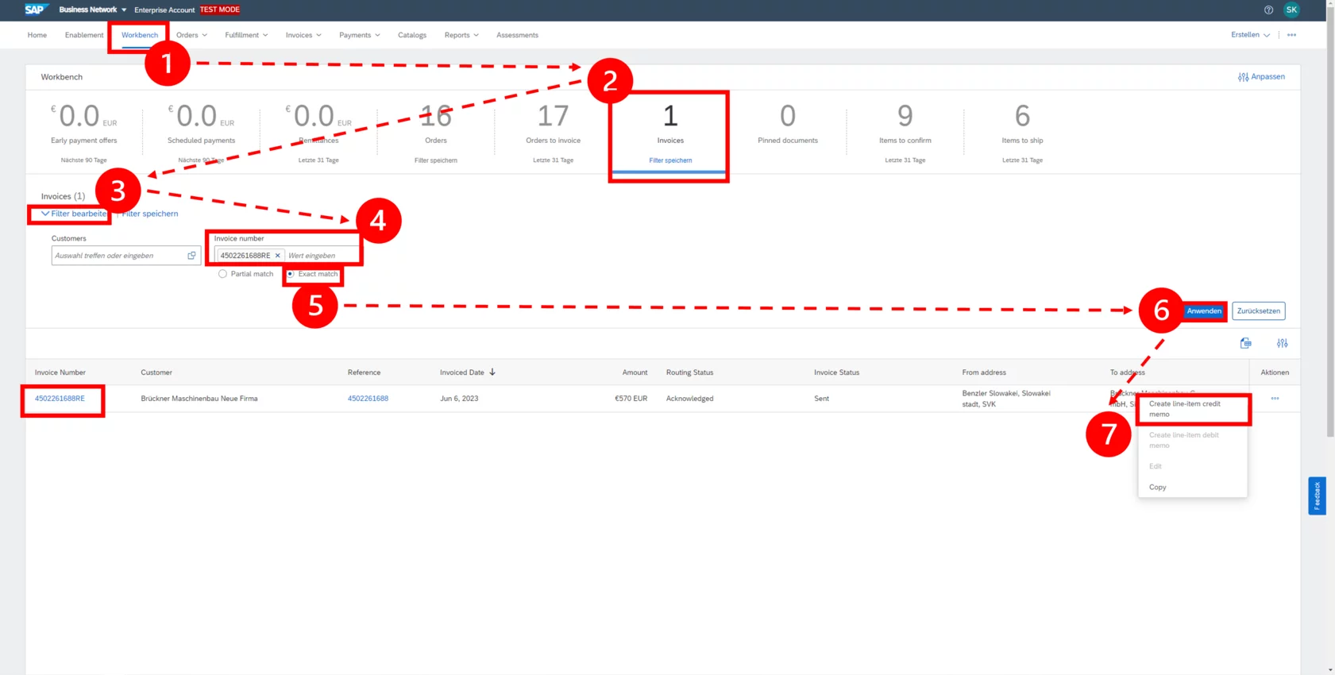Select the Pinned documents tile

coord(787,133)
